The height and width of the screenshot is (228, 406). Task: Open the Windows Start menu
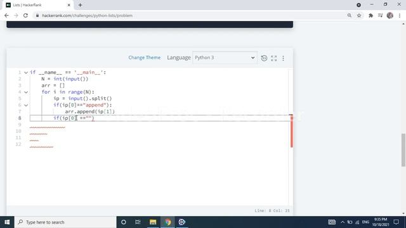point(7,222)
